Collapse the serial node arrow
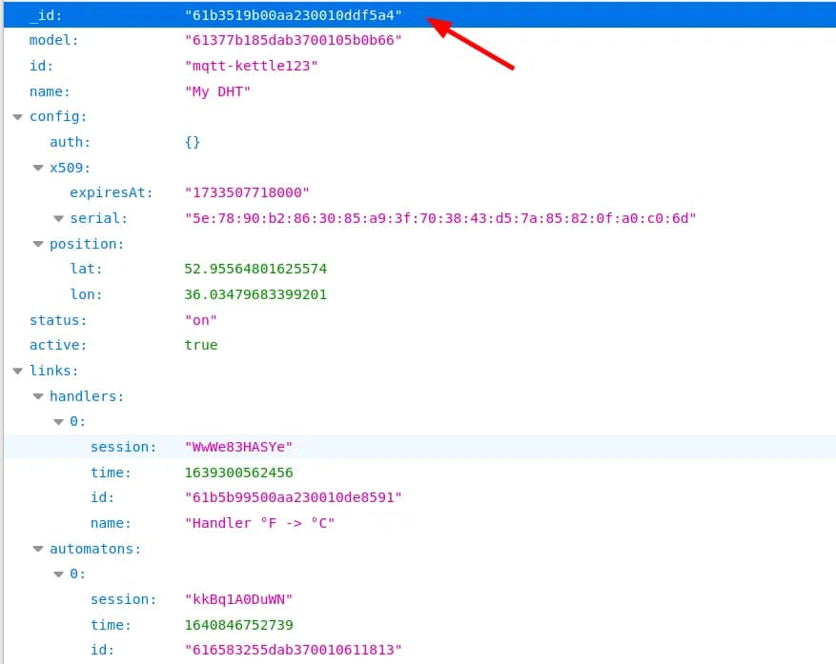 click(59, 219)
